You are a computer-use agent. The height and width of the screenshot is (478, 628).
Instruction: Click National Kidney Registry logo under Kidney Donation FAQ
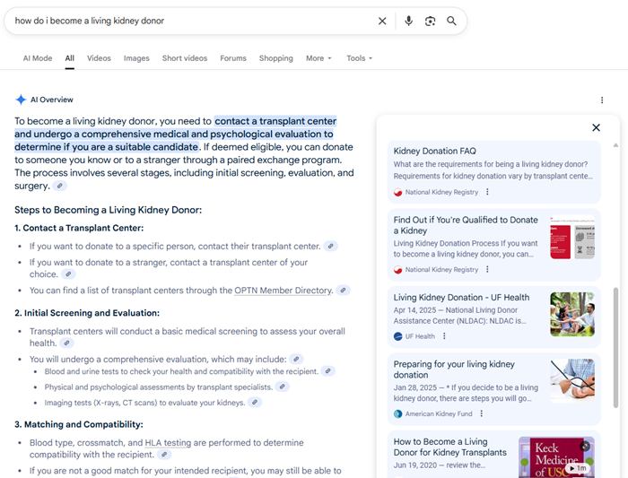(x=397, y=192)
